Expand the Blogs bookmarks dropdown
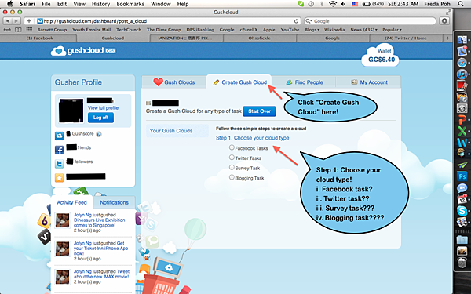The image size is (471, 294). (x=312, y=30)
